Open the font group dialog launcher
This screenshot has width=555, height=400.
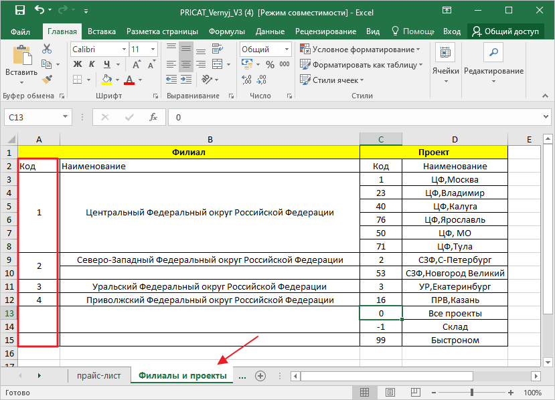click(155, 96)
